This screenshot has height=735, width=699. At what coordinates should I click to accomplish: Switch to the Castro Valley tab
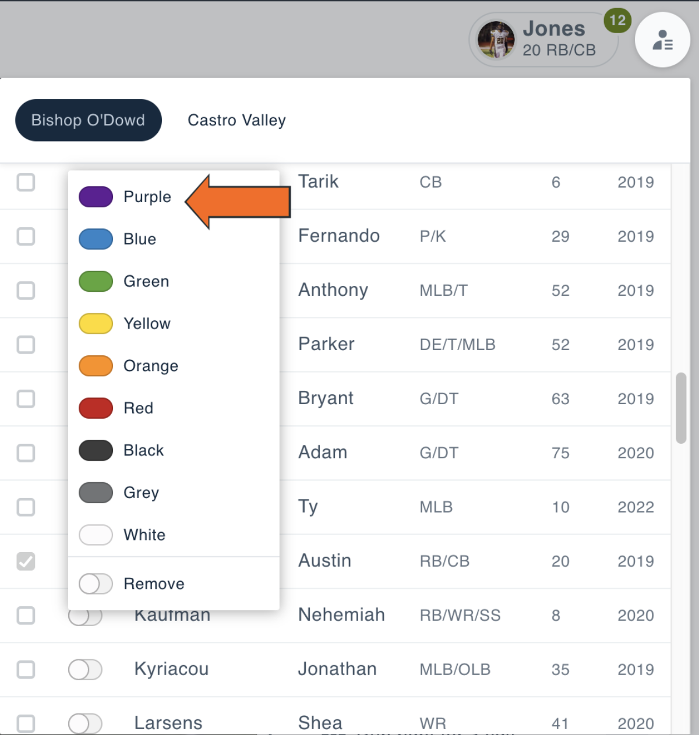[x=236, y=120]
